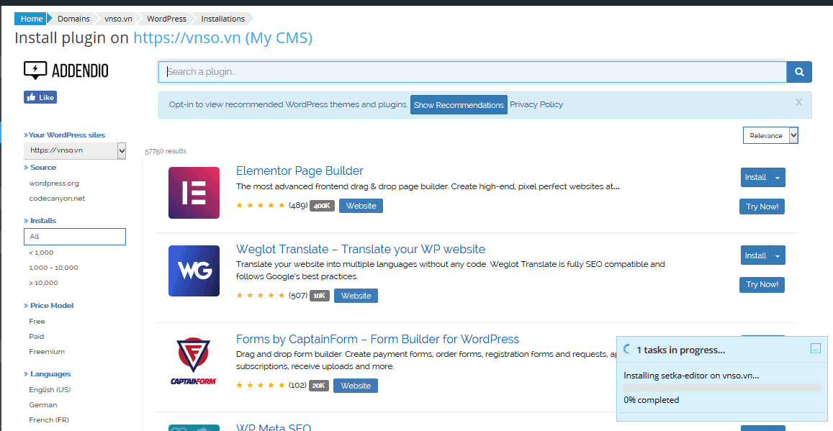
Task: Click CaptainForm star rating
Action: point(261,386)
